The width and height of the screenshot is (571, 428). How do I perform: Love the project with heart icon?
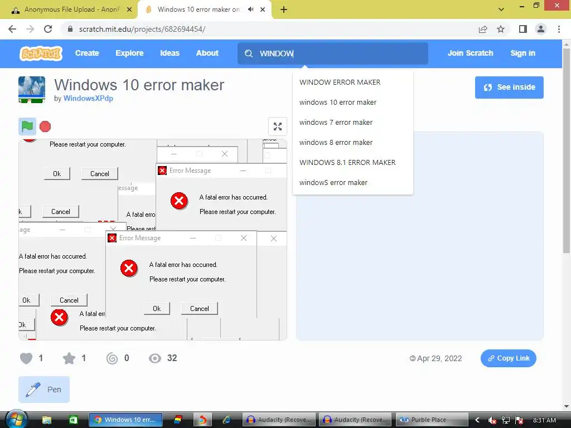point(26,358)
